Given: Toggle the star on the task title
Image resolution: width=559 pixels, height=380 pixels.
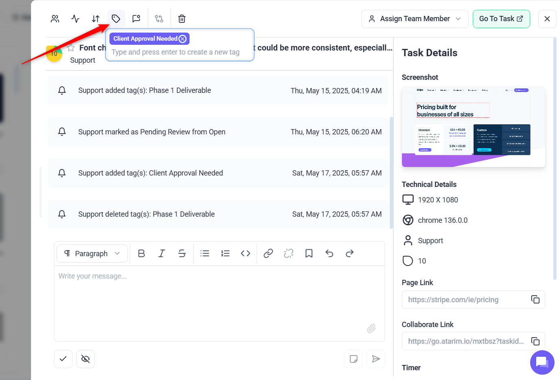Looking at the screenshot, I should pos(71,48).
